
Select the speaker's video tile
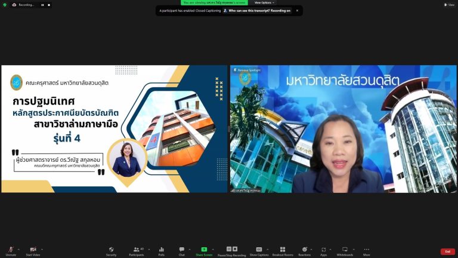(x=343, y=129)
